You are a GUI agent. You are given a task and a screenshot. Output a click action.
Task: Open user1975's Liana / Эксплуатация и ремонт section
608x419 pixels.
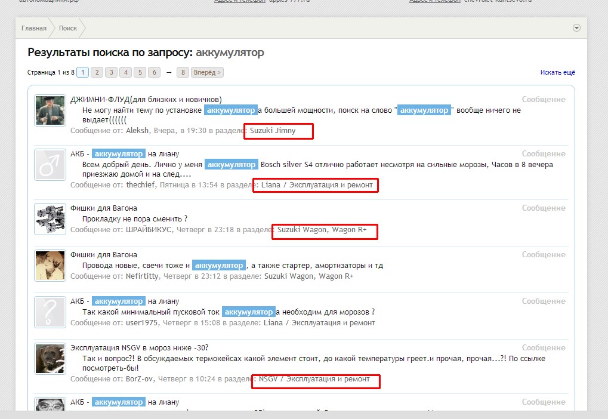point(319,323)
